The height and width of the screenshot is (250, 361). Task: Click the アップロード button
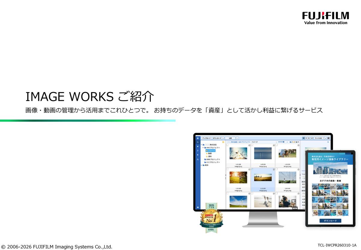(206, 138)
